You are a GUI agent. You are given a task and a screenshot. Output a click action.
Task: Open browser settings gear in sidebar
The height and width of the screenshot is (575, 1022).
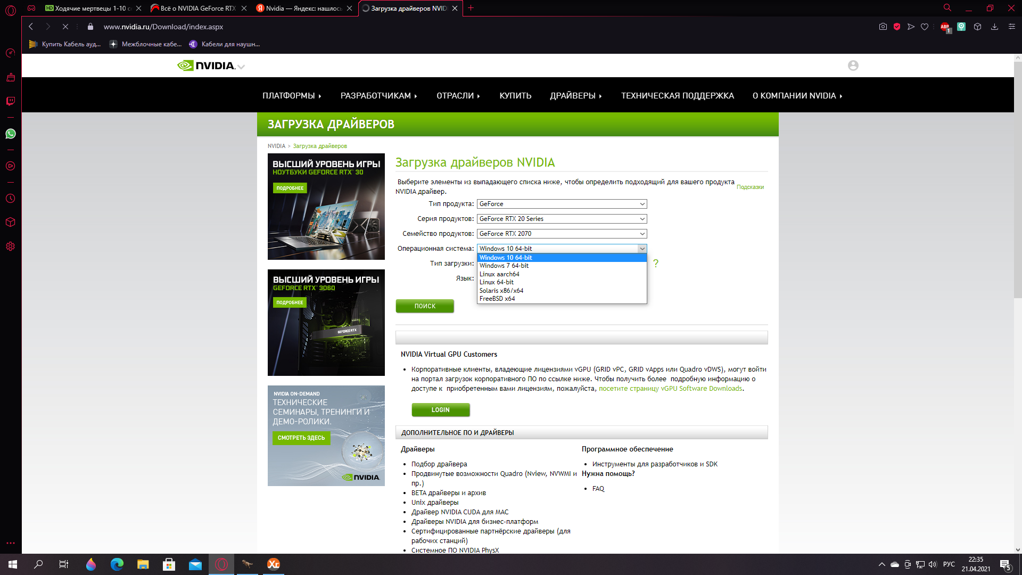click(x=11, y=247)
